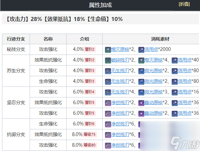
Task: Click 蠢动原核 icon in 攻击强化 晋阶5 row
Action: click(141, 113)
